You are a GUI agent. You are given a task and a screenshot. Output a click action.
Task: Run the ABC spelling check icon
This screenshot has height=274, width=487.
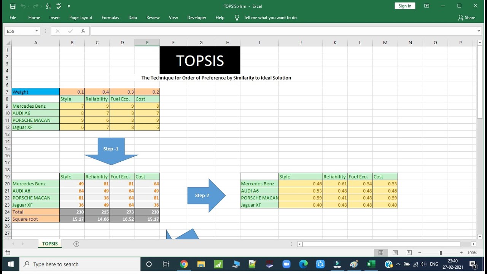59,6
